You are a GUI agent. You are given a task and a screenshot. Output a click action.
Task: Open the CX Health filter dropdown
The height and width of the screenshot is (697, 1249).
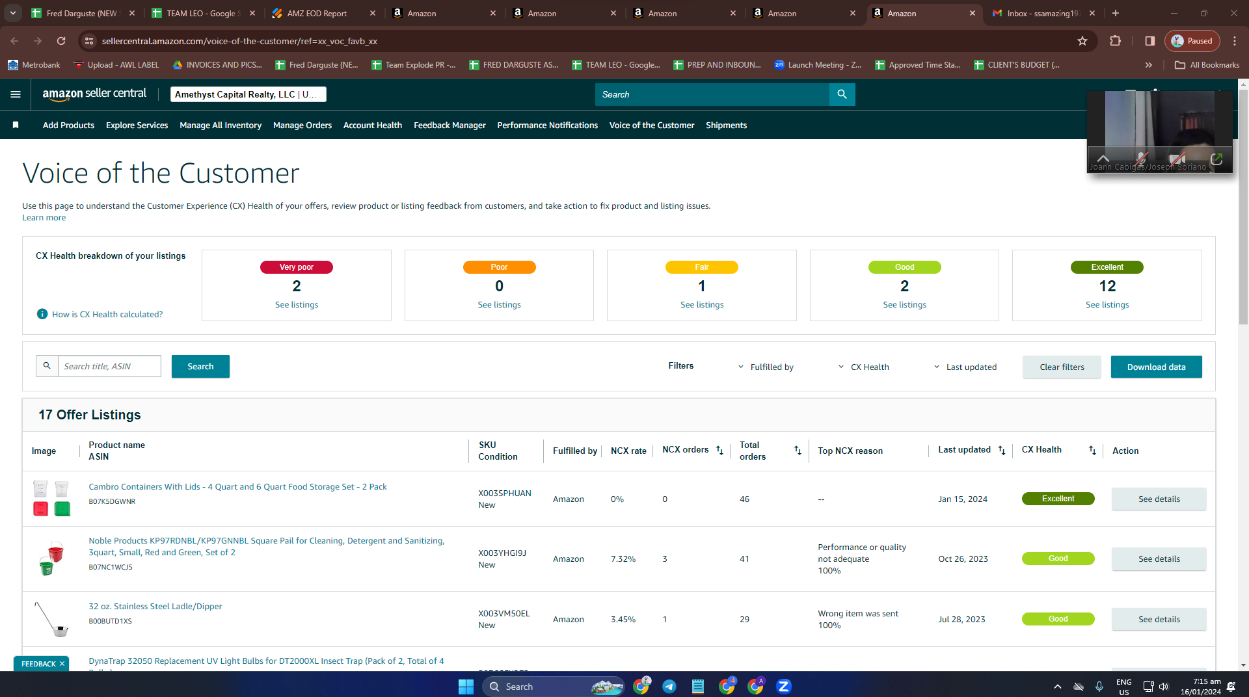(863, 367)
